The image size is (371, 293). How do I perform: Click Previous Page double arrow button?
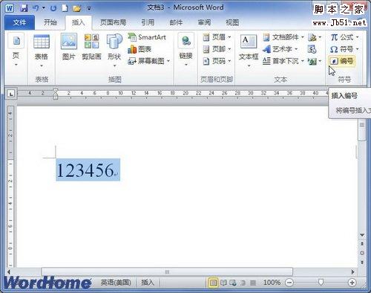tap(362, 244)
